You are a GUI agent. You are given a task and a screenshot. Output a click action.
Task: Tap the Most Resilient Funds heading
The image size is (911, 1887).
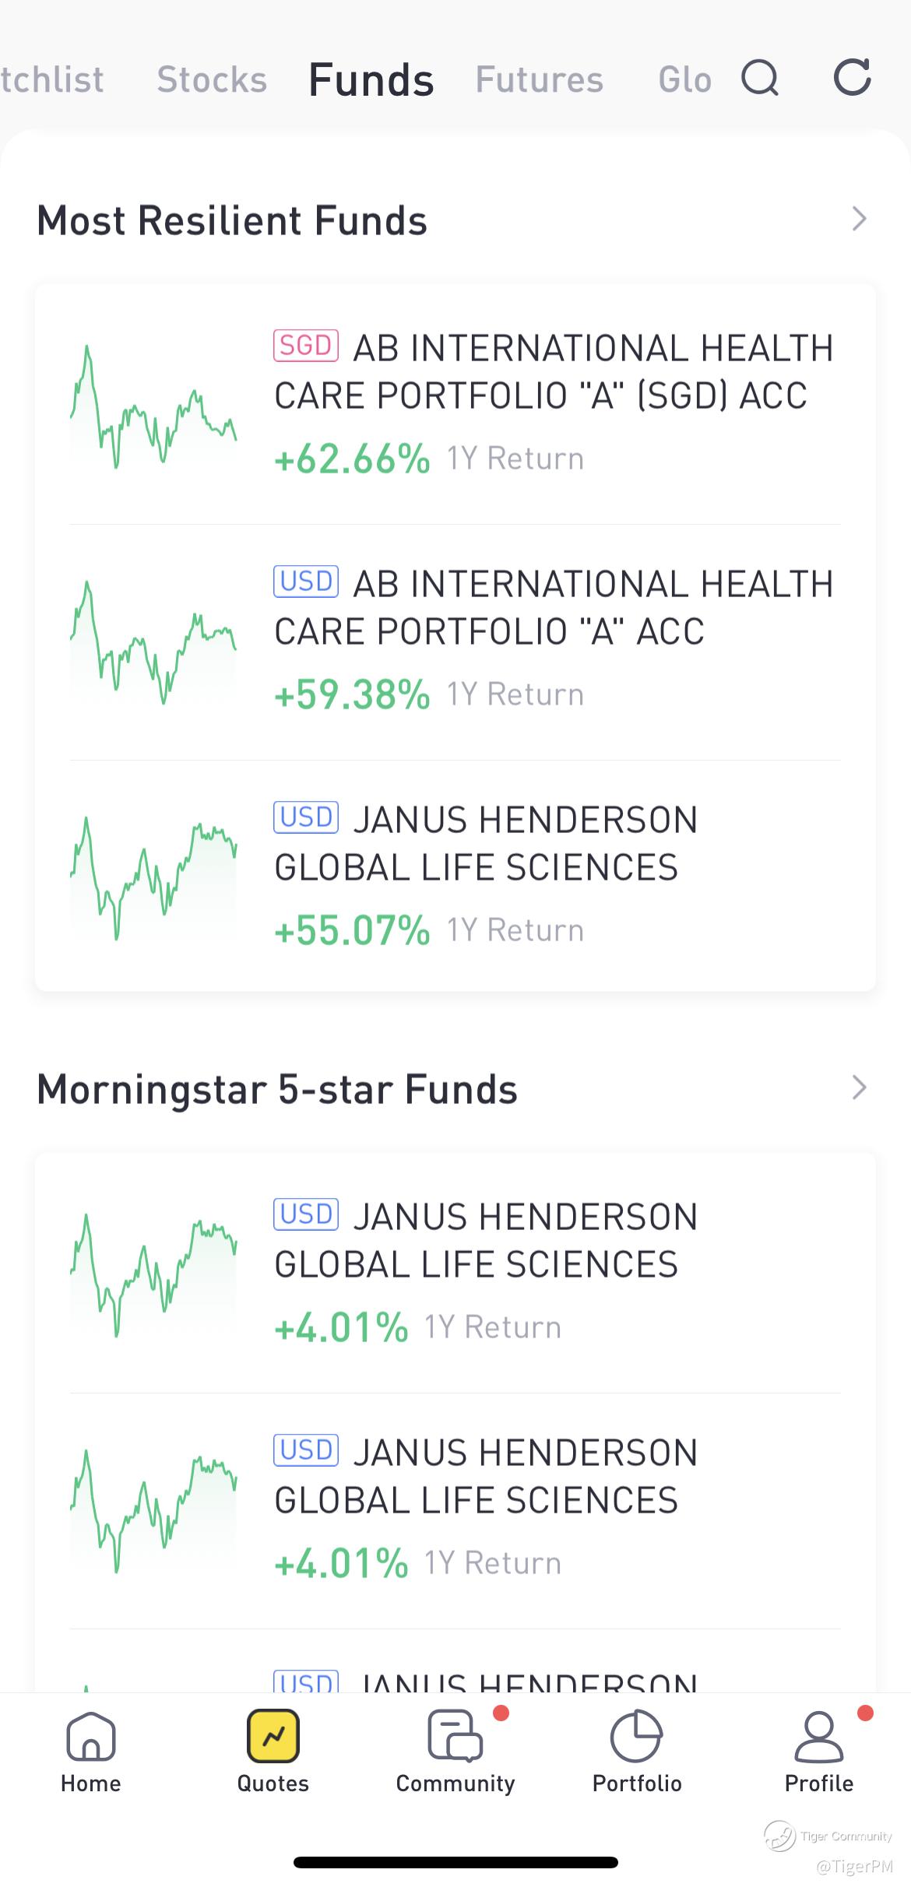tap(232, 220)
